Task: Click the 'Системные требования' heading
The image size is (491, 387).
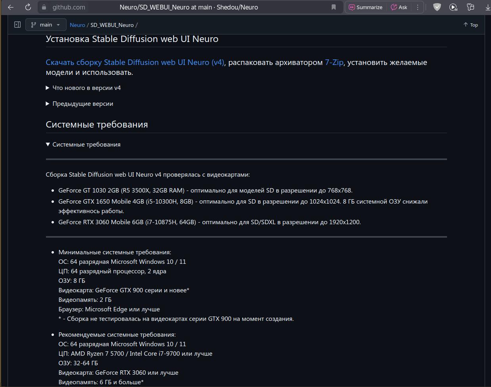Action: tap(97, 124)
